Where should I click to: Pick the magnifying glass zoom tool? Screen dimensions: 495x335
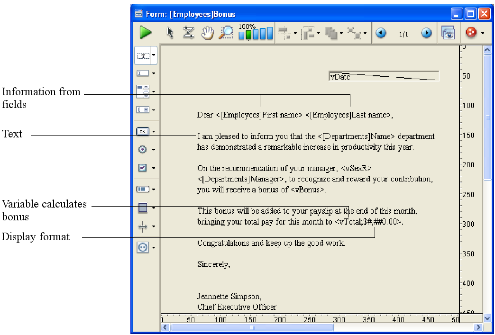(x=226, y=33)
